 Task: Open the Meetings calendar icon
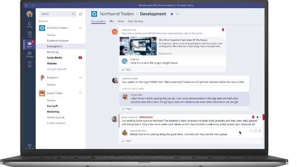(30, 54)
